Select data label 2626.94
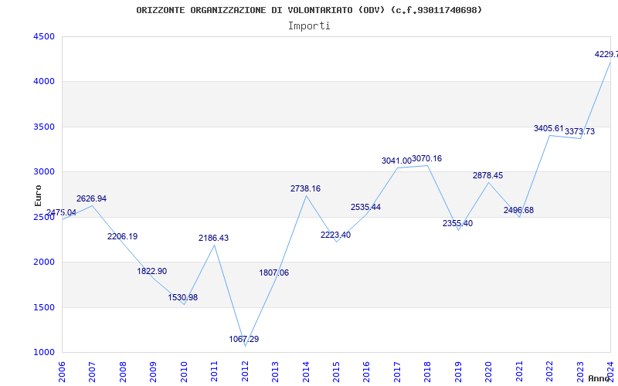This screenshot has width=618, height=386. [x=91, y=198]
